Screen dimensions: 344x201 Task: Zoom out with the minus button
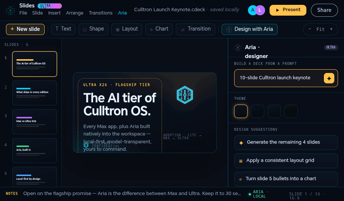[x=310, y=29]
